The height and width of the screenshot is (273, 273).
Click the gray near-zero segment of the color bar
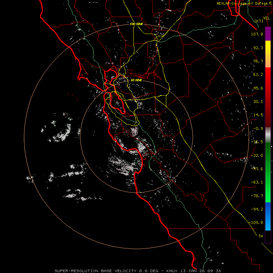(x=268, y=135)
